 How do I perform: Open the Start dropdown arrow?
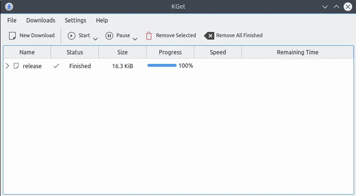(x=95, y=39)
